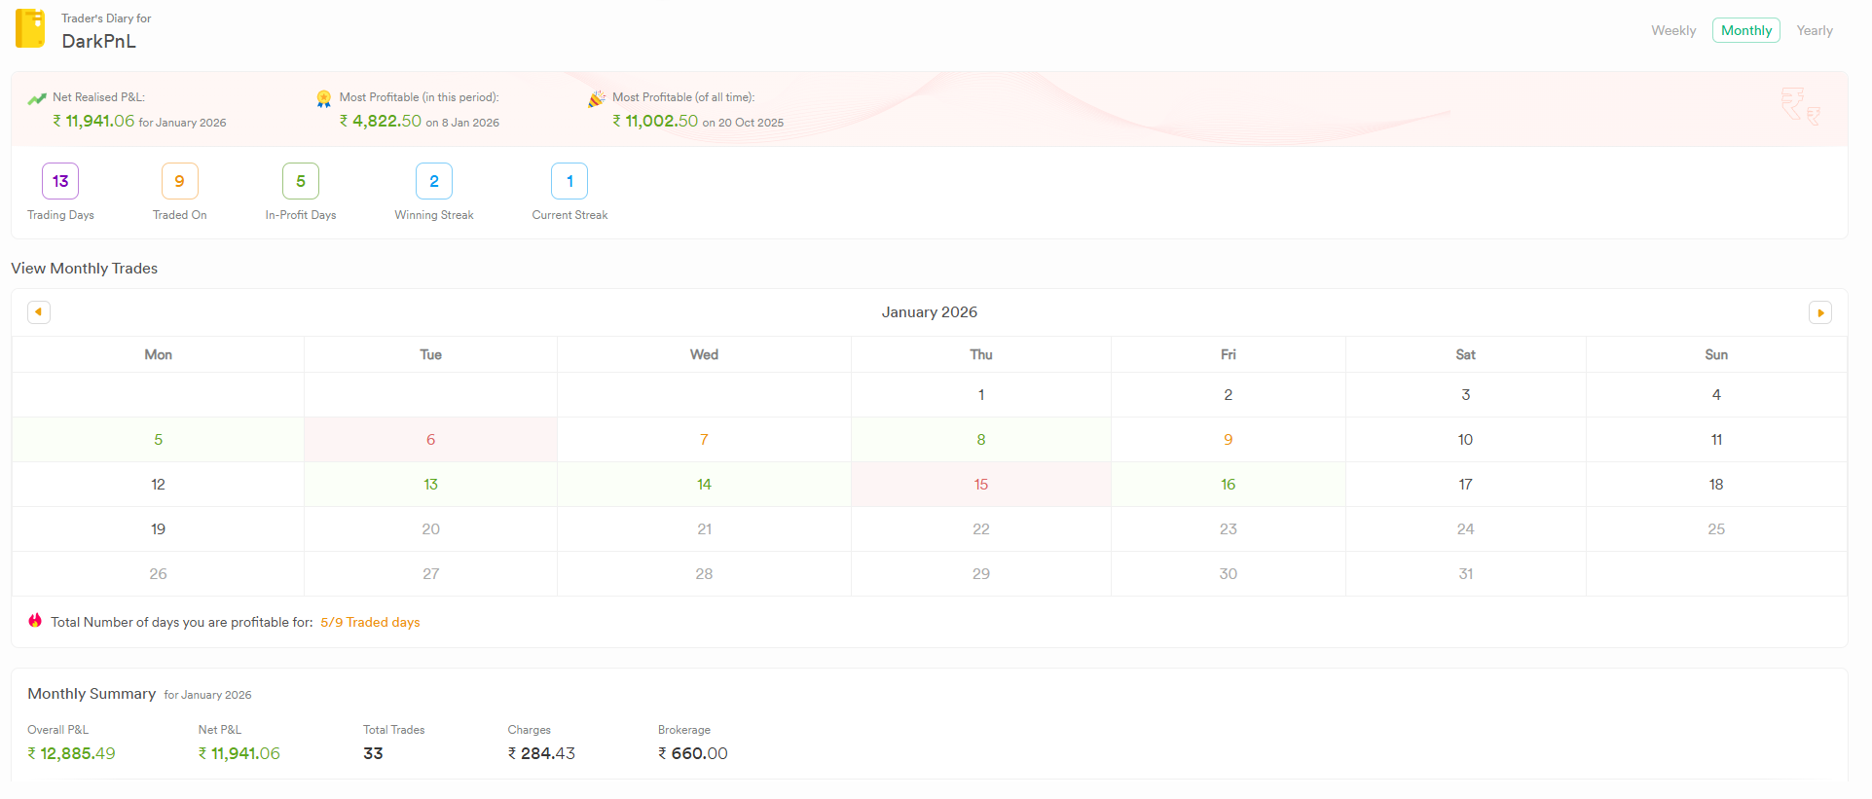This screenshot has height=799, width=1872.
Task: Select the Monthly view tab
Action: (x=1745, y=30)
